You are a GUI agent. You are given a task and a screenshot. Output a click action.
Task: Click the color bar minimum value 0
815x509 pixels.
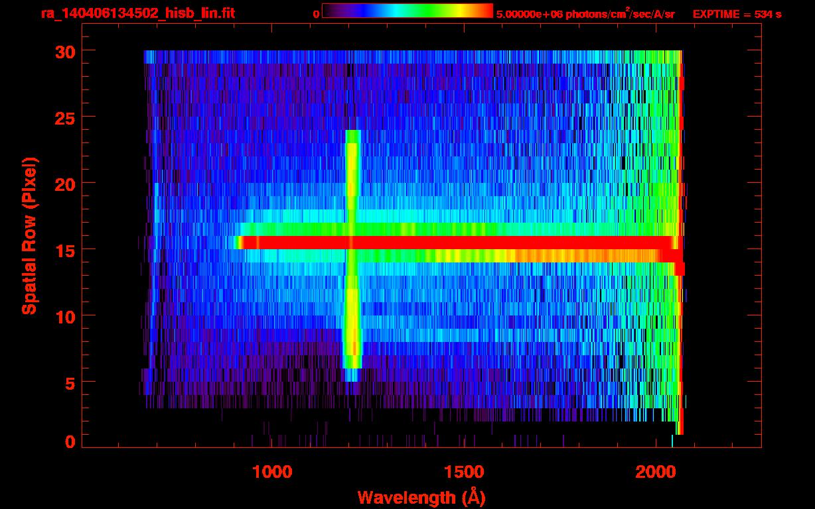317,15
